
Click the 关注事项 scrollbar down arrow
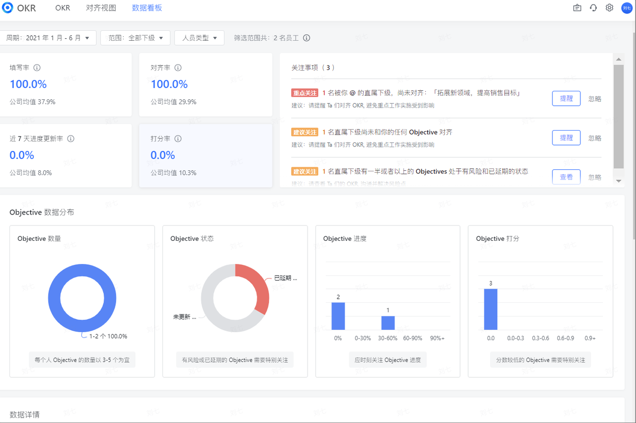point(619,181)
